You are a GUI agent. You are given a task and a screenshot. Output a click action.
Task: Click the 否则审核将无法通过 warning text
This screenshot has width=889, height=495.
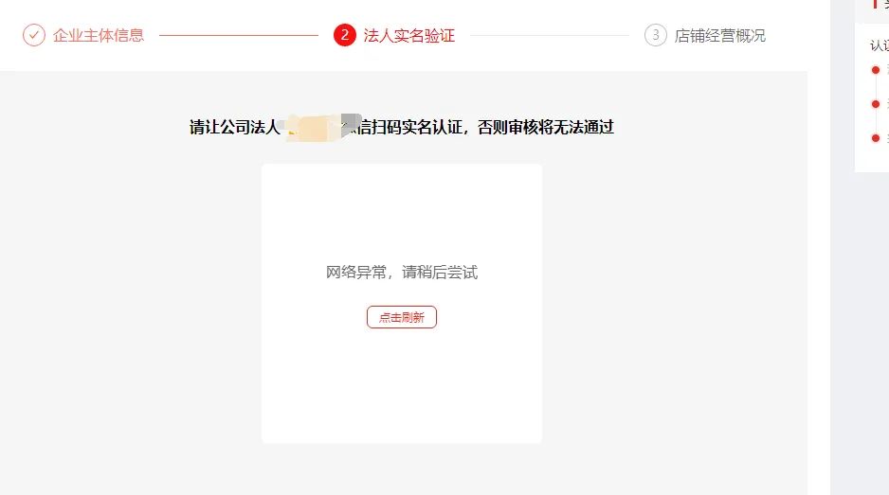(x=546, y=127)
